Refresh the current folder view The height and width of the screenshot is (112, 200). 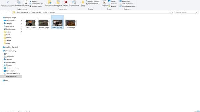[172, 12]
